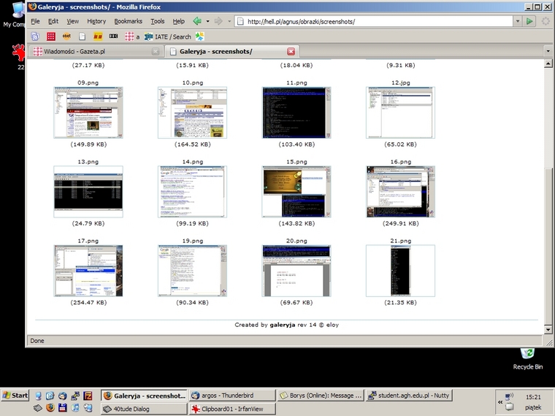Launch Firefox from the quick launch bar
Viewport: 555px width, 416px height.
50,408
